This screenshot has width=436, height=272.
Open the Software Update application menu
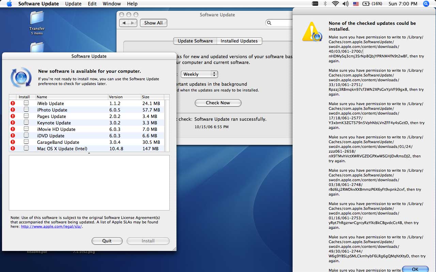(38, 4)
